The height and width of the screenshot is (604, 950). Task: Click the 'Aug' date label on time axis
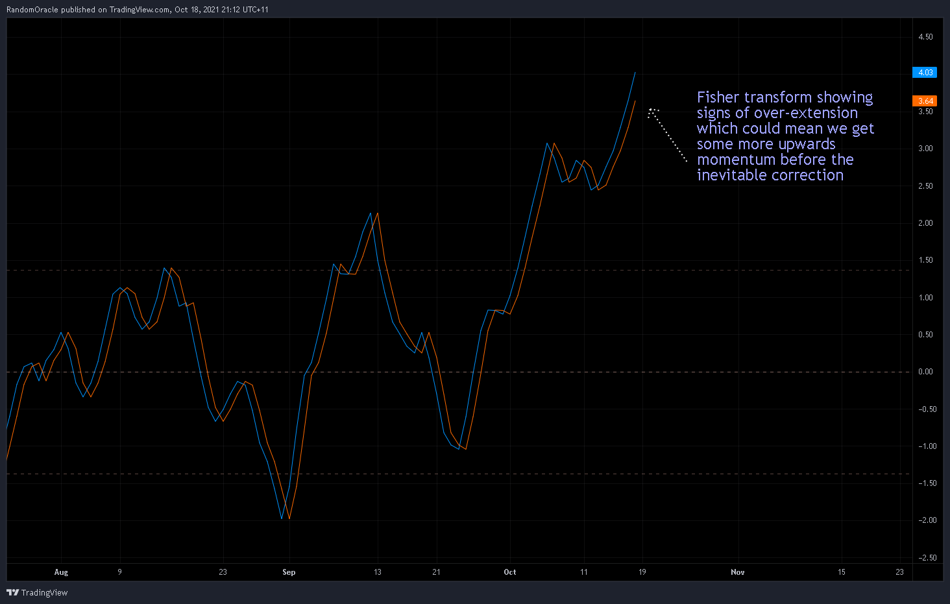pyautogui.click(x=61, y=572)
